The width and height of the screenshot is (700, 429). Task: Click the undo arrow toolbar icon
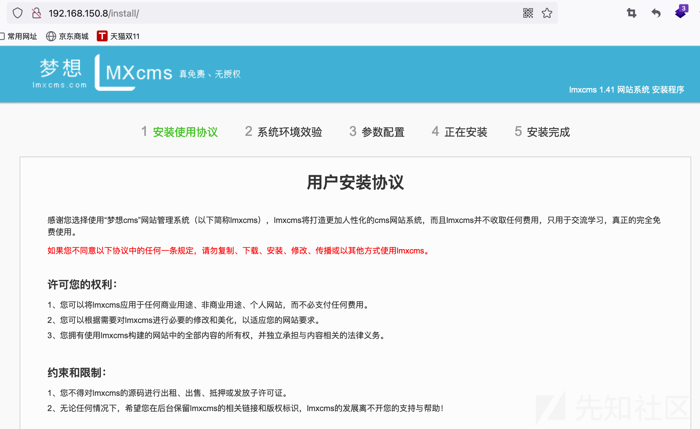[656, 13]
